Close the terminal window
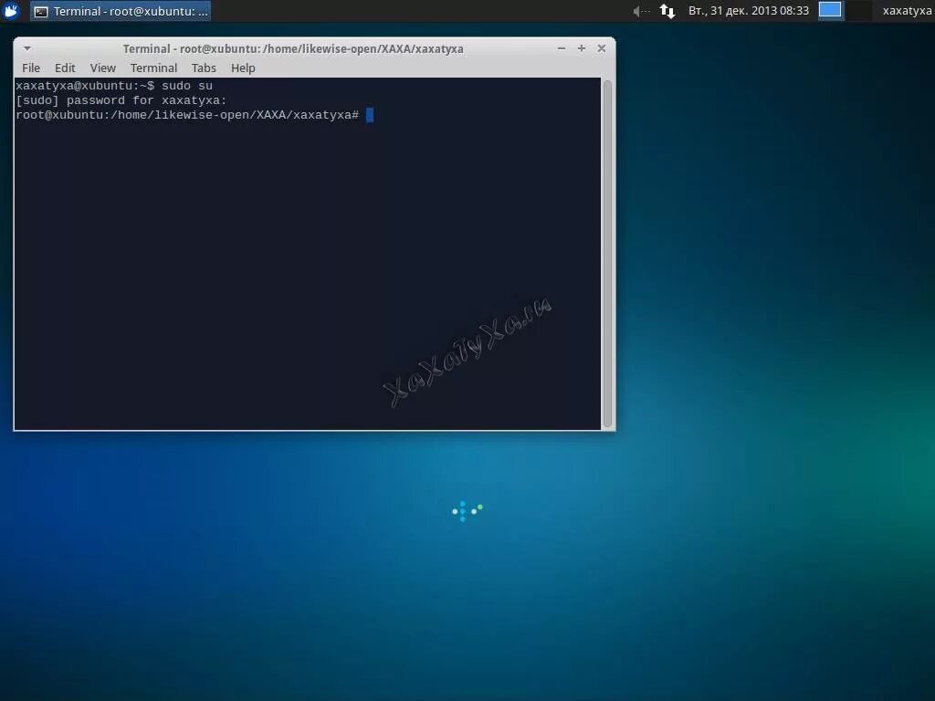The width and height of the screenshot is (935, 701). coord(602,48)
